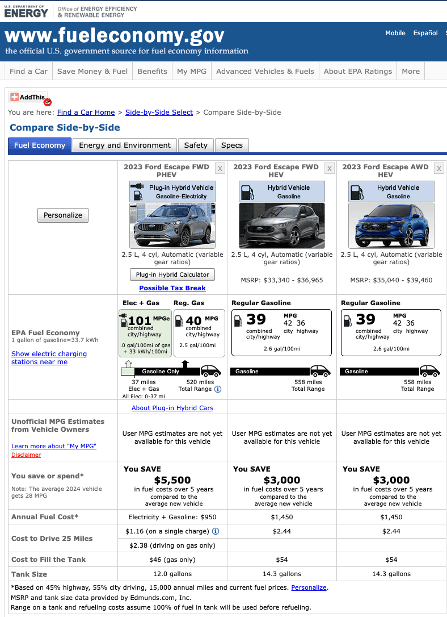Image resolution: width=447 pixels, height=617 pixels.
Task: Click the 101 MPGe Elec + Gas rating box
Action: pyautogui.click(x=145, y=333)
